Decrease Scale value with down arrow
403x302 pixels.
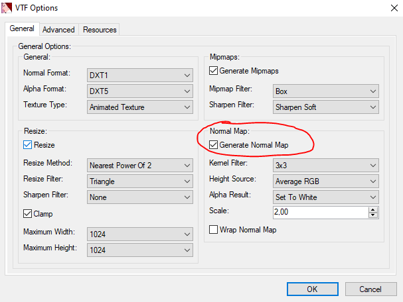point(373,215)
